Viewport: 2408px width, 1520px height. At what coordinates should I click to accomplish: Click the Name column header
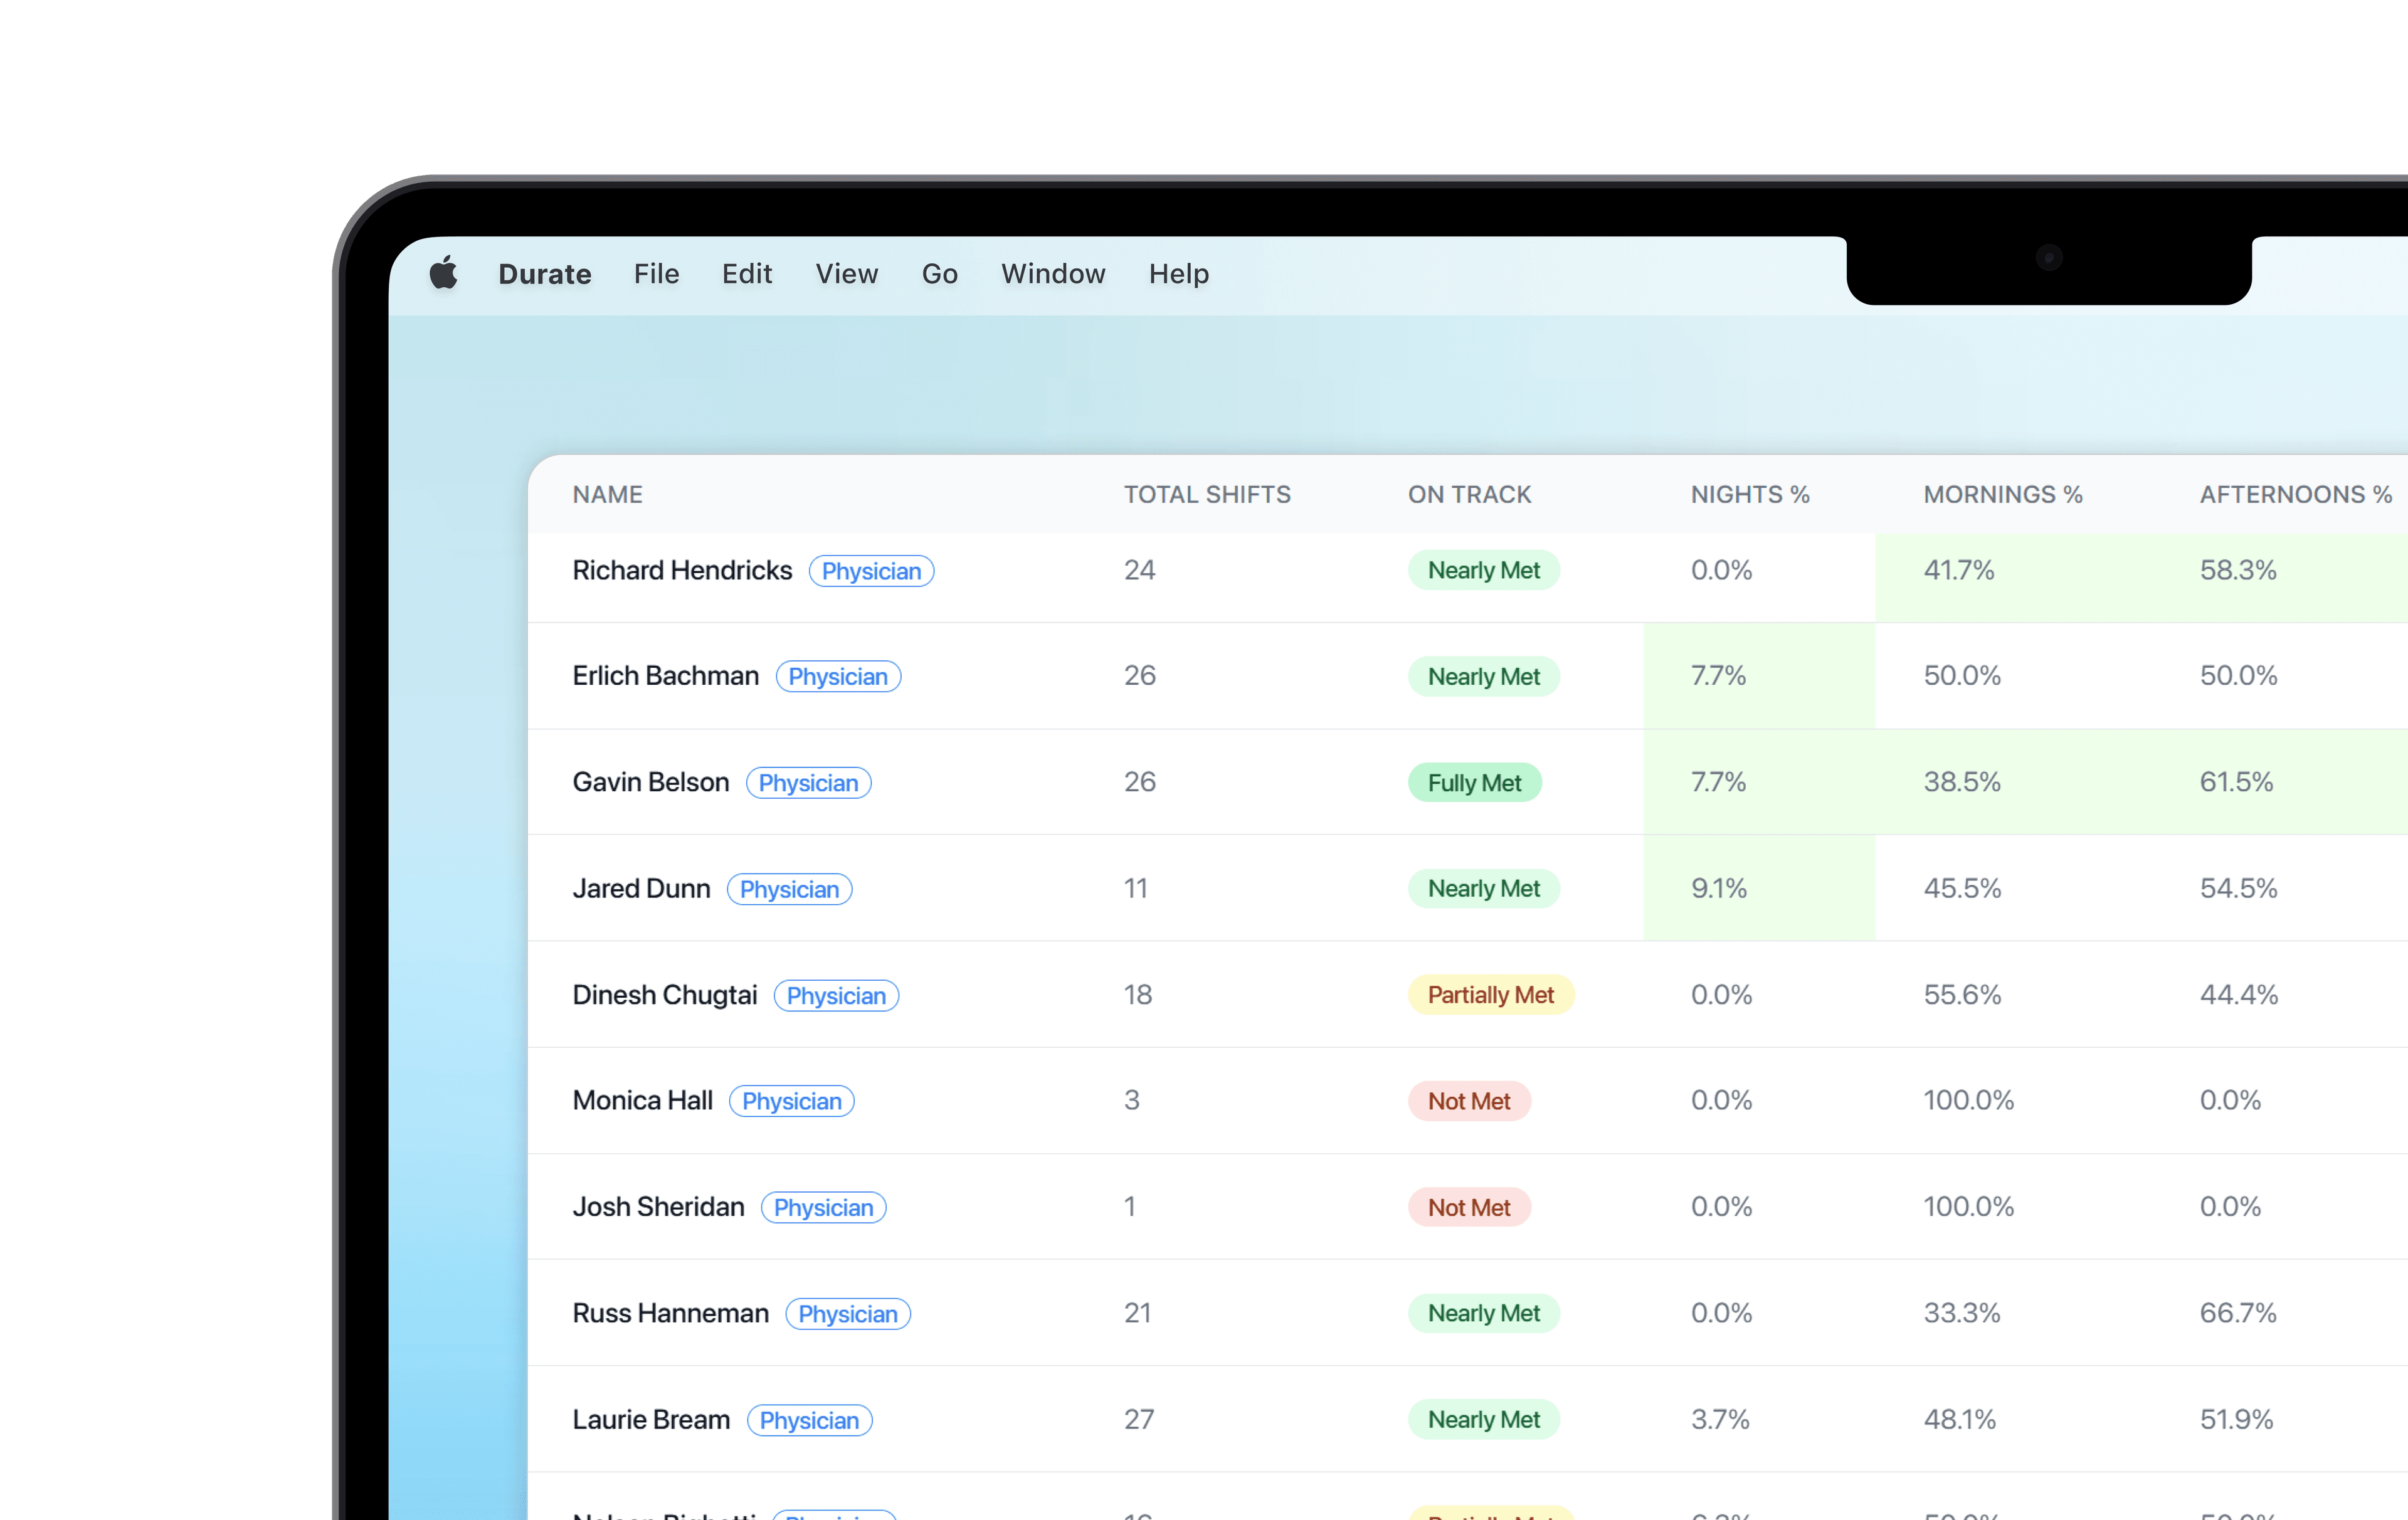coord(607,494)
